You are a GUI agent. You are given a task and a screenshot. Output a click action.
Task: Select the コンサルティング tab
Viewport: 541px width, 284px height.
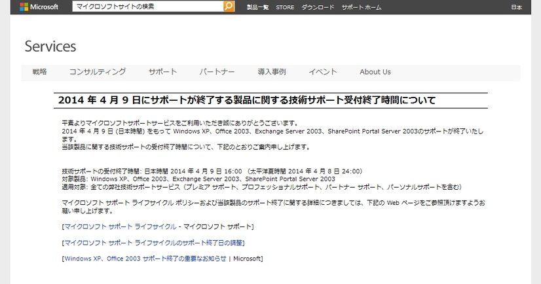(98, 72)
